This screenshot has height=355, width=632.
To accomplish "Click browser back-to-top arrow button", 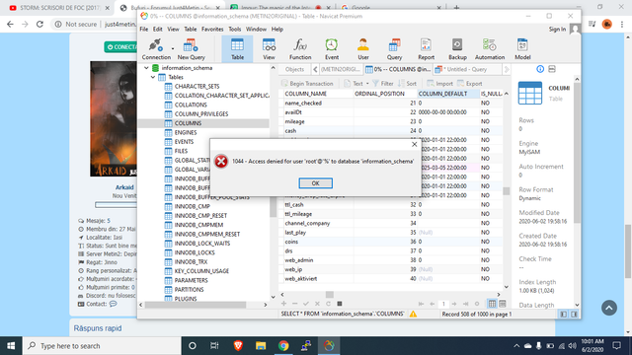I will click(x=609, y=308).
